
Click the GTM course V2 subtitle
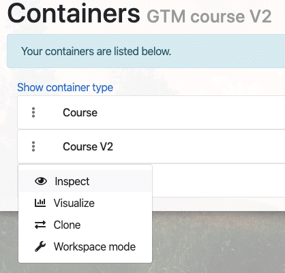coord(209,16)
